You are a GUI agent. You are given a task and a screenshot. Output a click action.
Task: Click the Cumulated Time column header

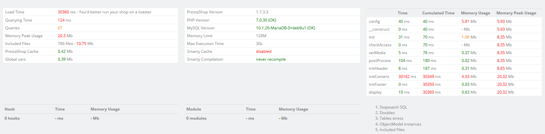pyautogui.click(x=438, y=13)
